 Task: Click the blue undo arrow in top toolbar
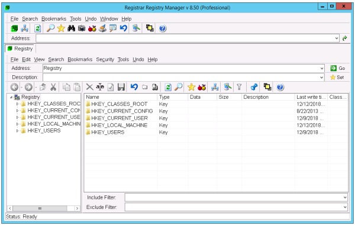124,28
